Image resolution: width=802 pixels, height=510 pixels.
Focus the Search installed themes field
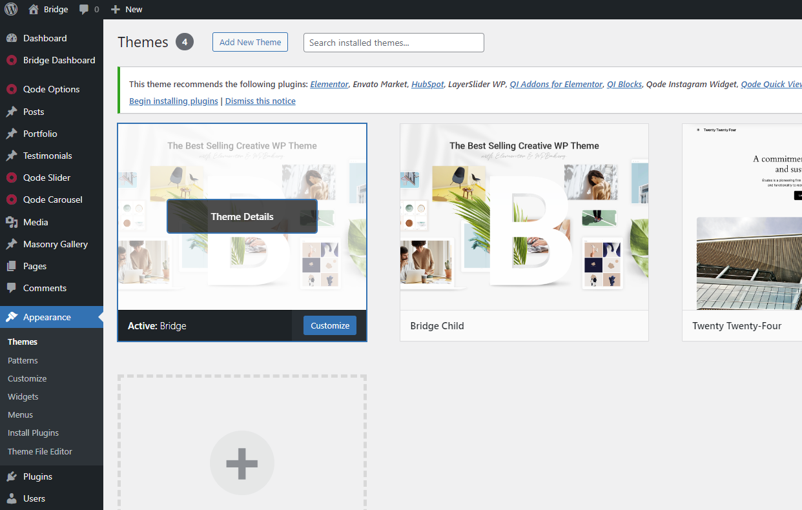click(394, 43)
